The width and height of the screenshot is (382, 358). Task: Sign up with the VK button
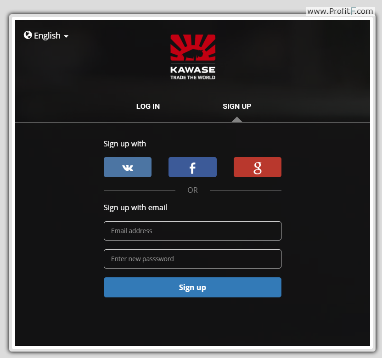coord(128,167)
